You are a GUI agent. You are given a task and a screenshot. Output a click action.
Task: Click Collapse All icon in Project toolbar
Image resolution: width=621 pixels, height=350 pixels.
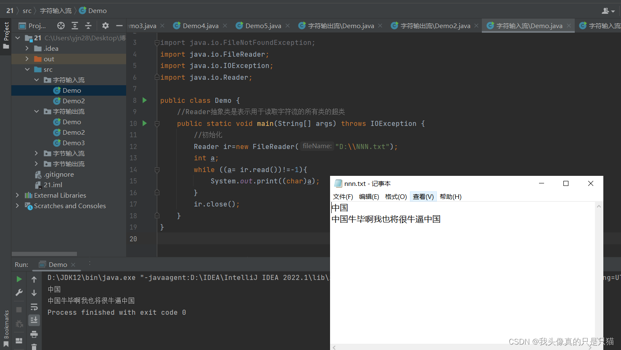88,26
